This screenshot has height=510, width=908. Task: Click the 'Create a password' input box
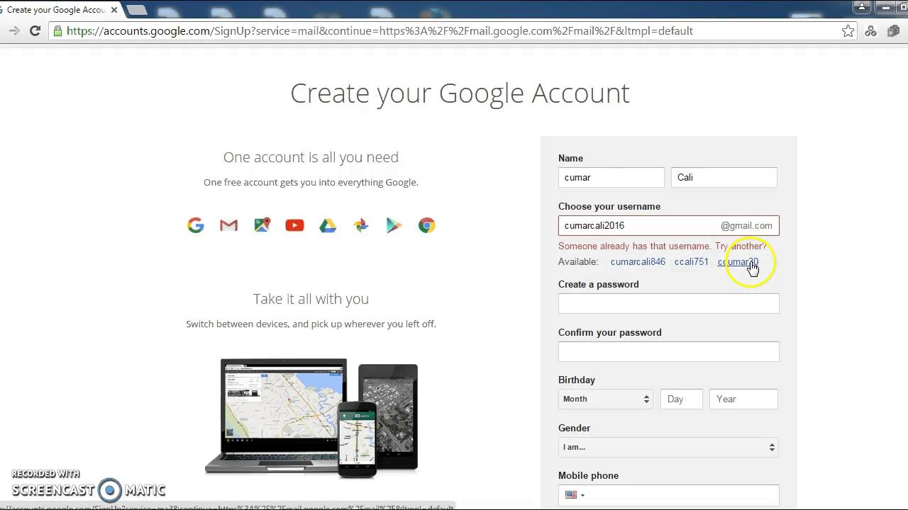click(669, 303)
